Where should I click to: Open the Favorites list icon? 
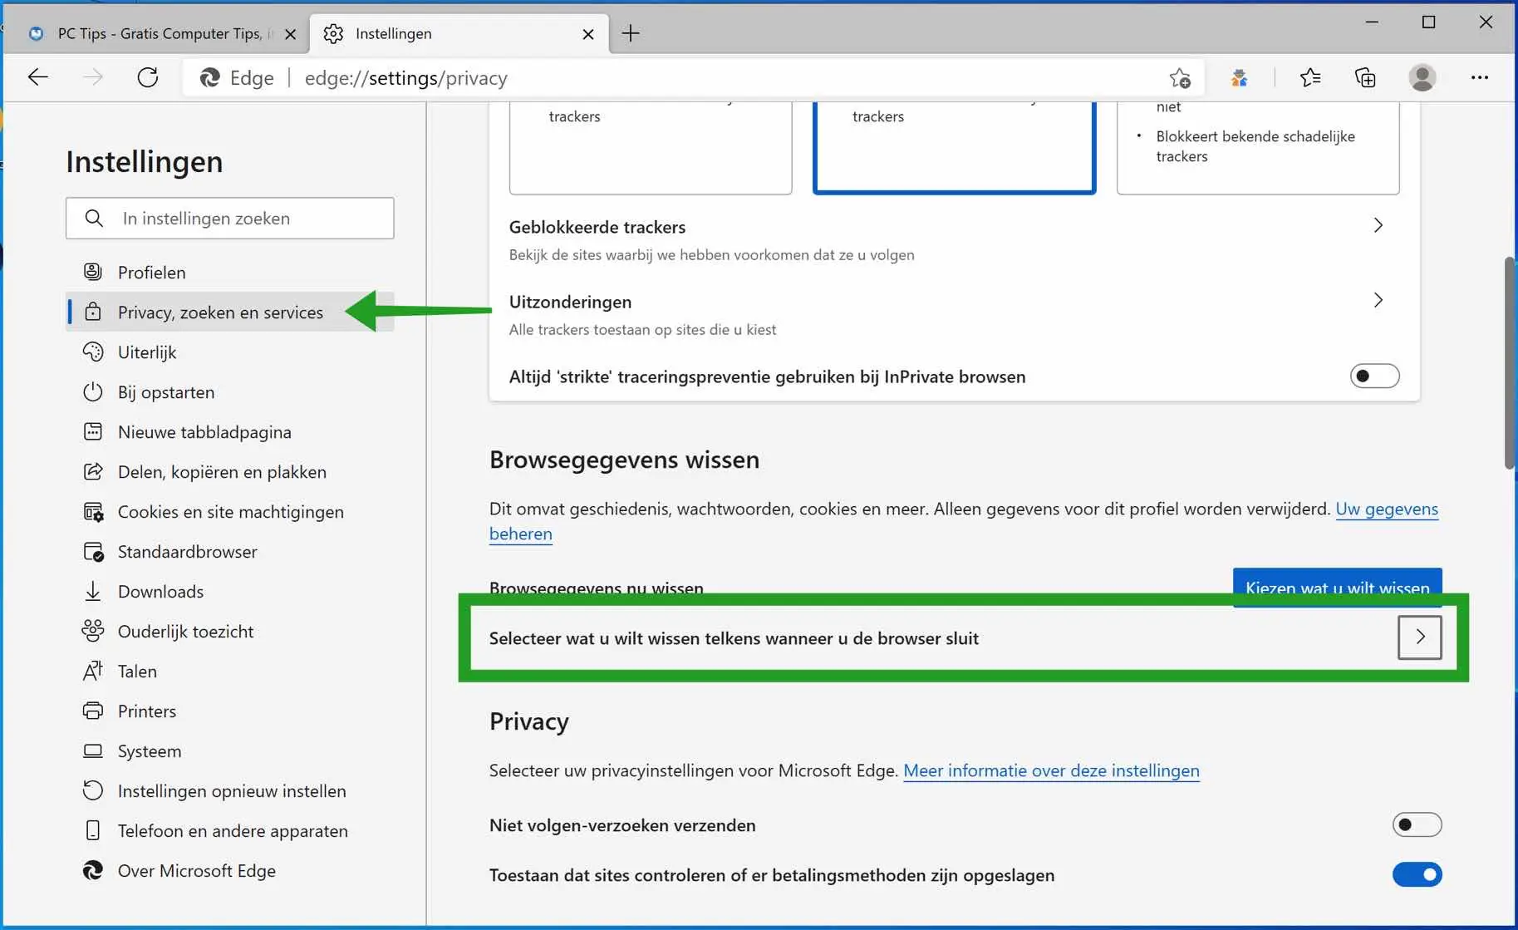pyautogui.click(x=1310, y=78)
